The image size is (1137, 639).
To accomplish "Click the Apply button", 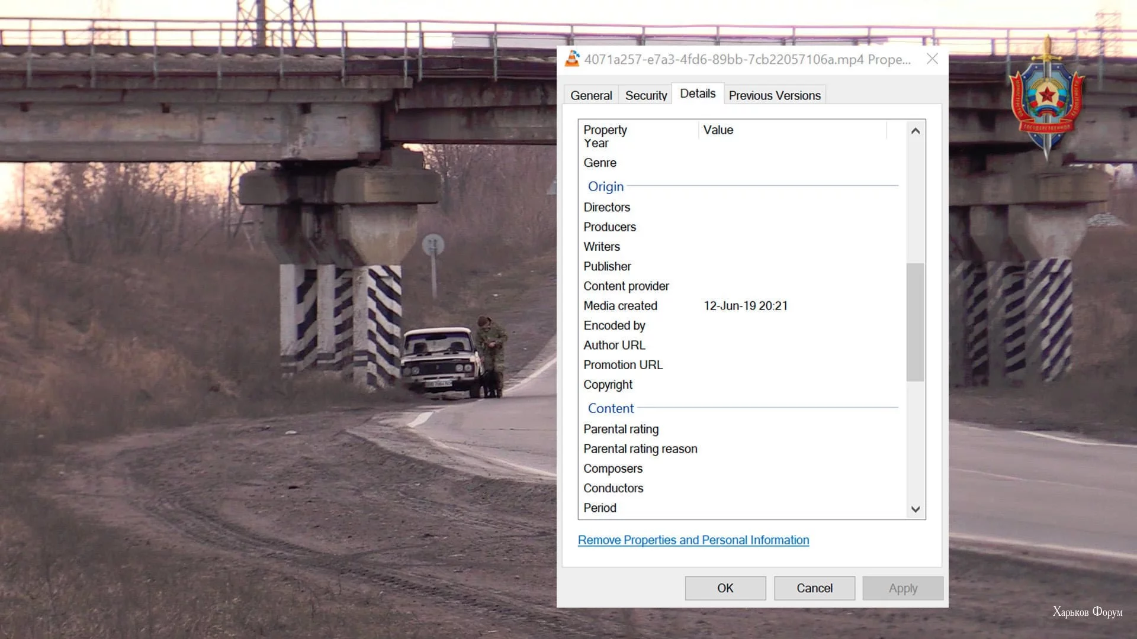I will pyautogui.click(x=903, y=588).
